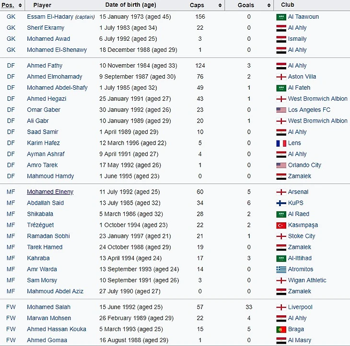Click the Finland flag beside KuPS
The height and width of the screenshot is (346, 350).
[281, 203]
